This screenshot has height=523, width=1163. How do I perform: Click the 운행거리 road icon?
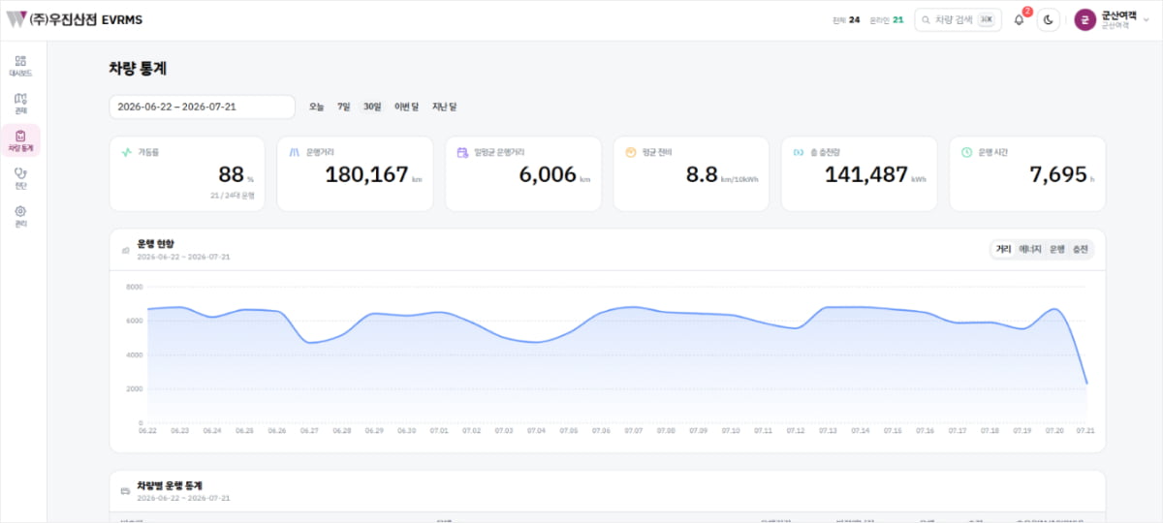point(295,152)
